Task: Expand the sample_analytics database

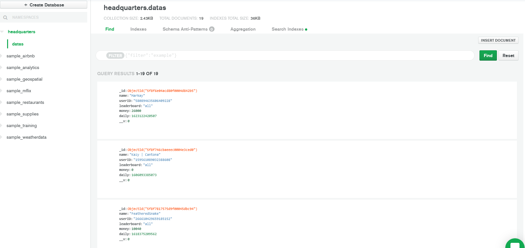Action: pyautogui.click(x=1, y=67)
